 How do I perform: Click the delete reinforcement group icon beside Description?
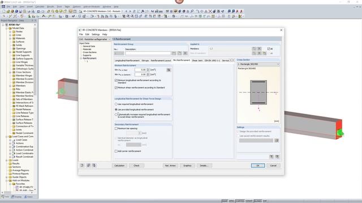185,53
